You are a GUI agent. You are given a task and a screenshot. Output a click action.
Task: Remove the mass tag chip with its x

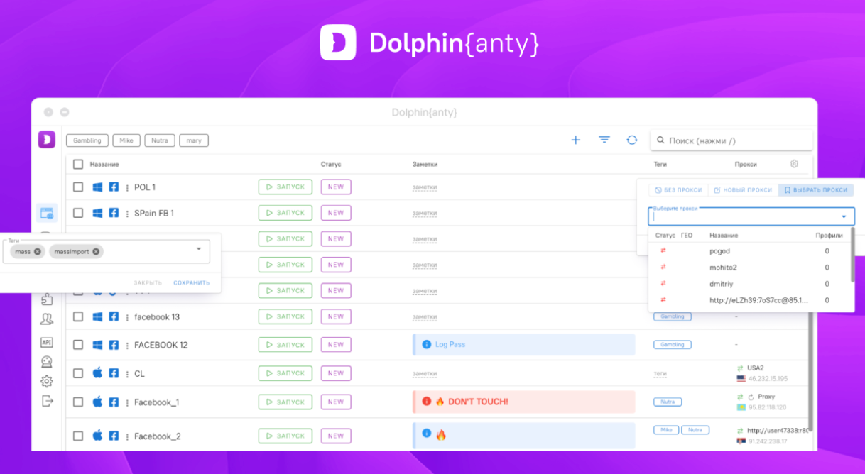point(36,251)
